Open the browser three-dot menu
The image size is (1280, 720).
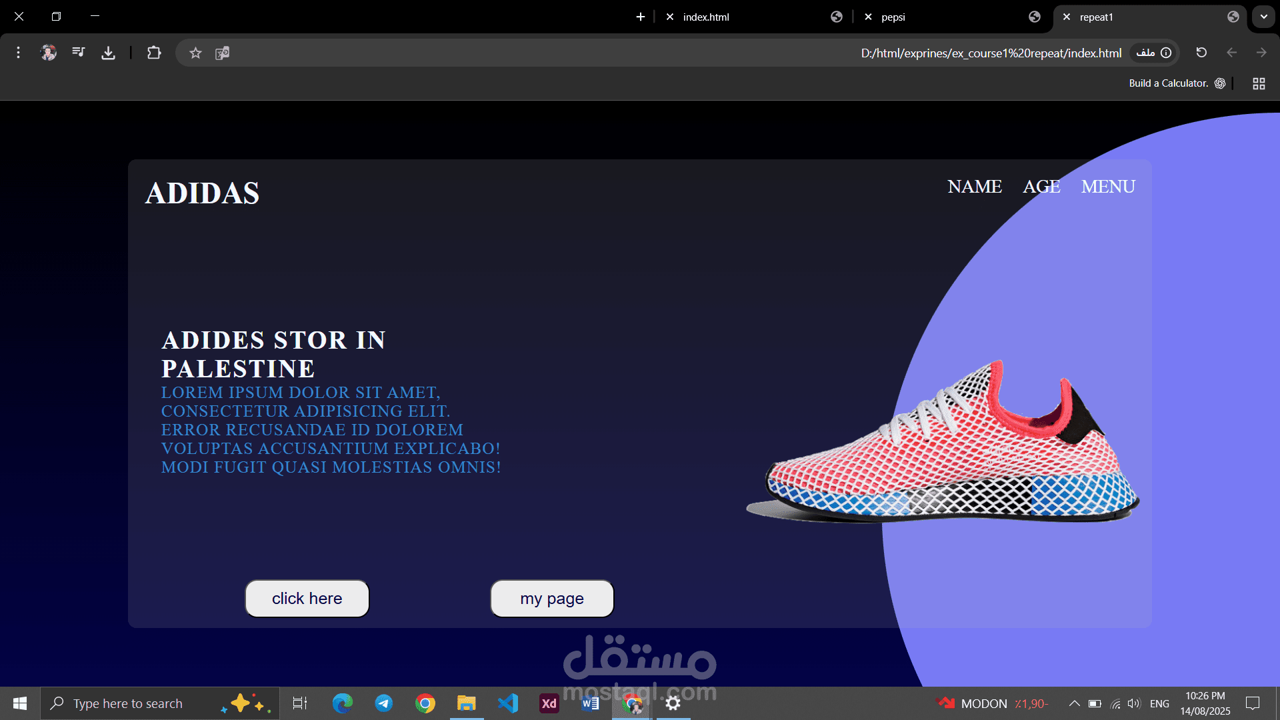tap(18, 53)
